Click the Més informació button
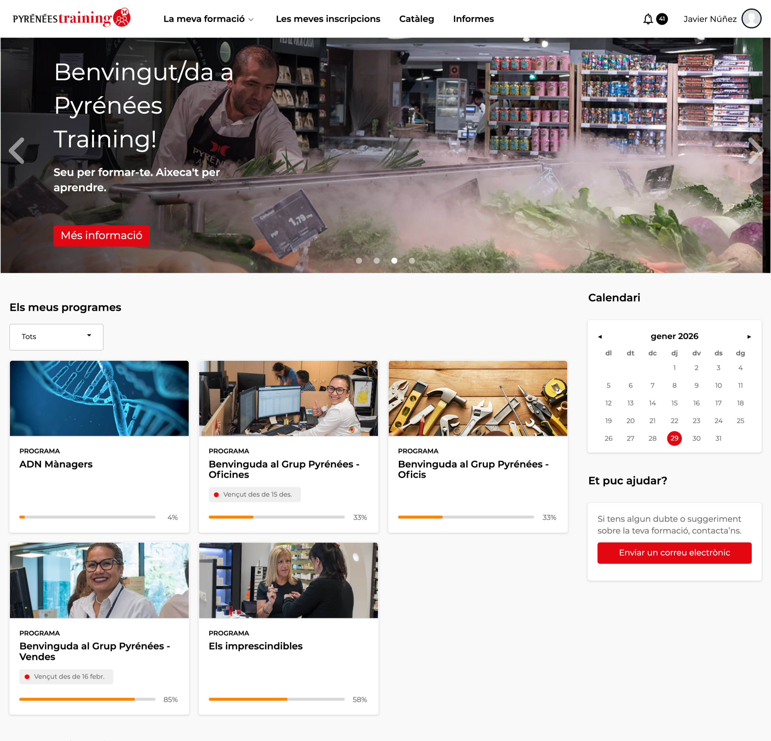 click(x=101, y=235)
